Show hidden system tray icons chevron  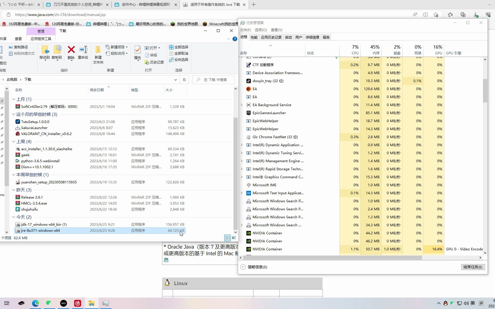[439, 303]
